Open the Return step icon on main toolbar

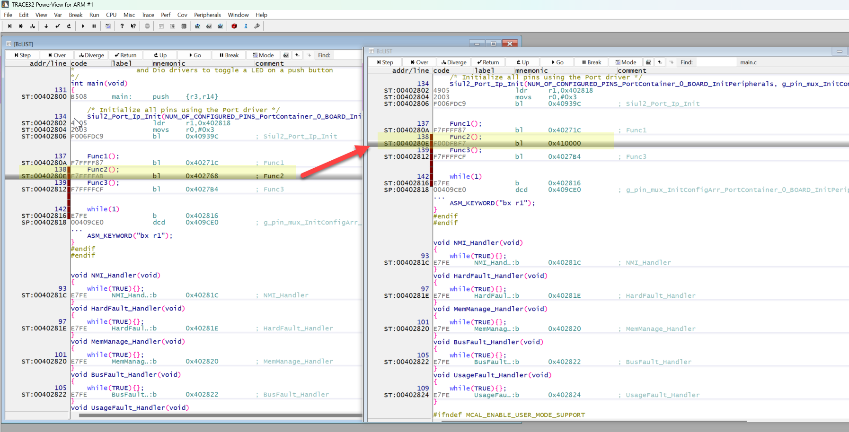(x=57, y=26)
